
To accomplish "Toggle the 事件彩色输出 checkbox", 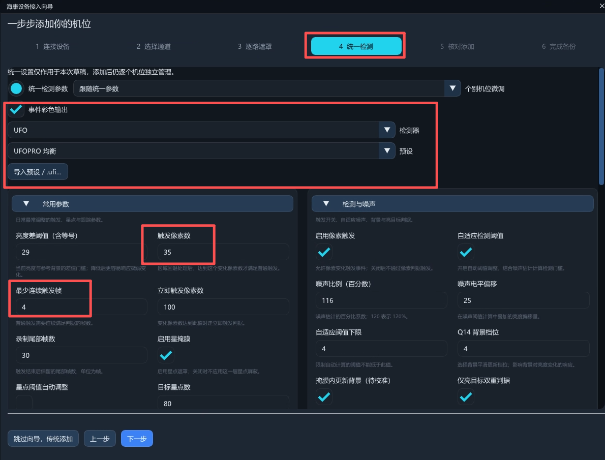I will (x=16, y=110).
